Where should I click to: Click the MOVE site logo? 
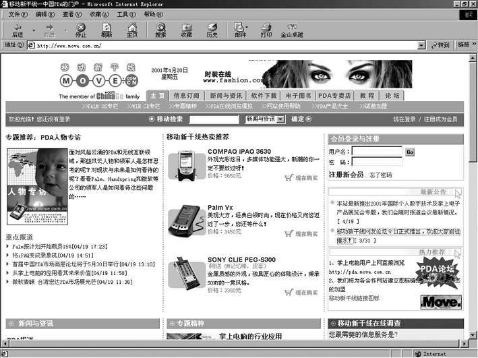99,81
